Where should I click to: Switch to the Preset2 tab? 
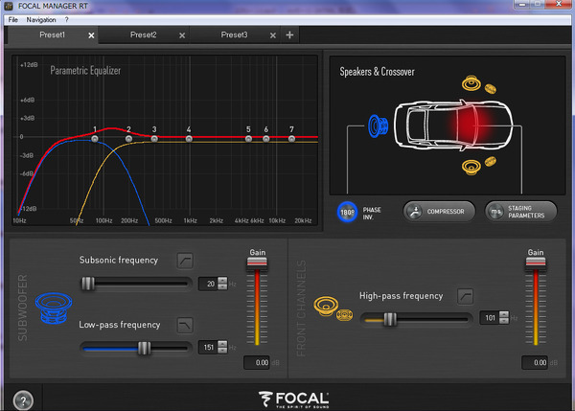144,34
